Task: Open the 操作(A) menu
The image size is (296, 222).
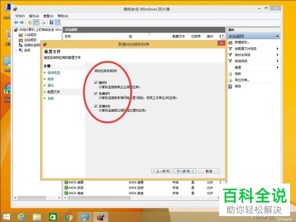Action: point(34,16)
